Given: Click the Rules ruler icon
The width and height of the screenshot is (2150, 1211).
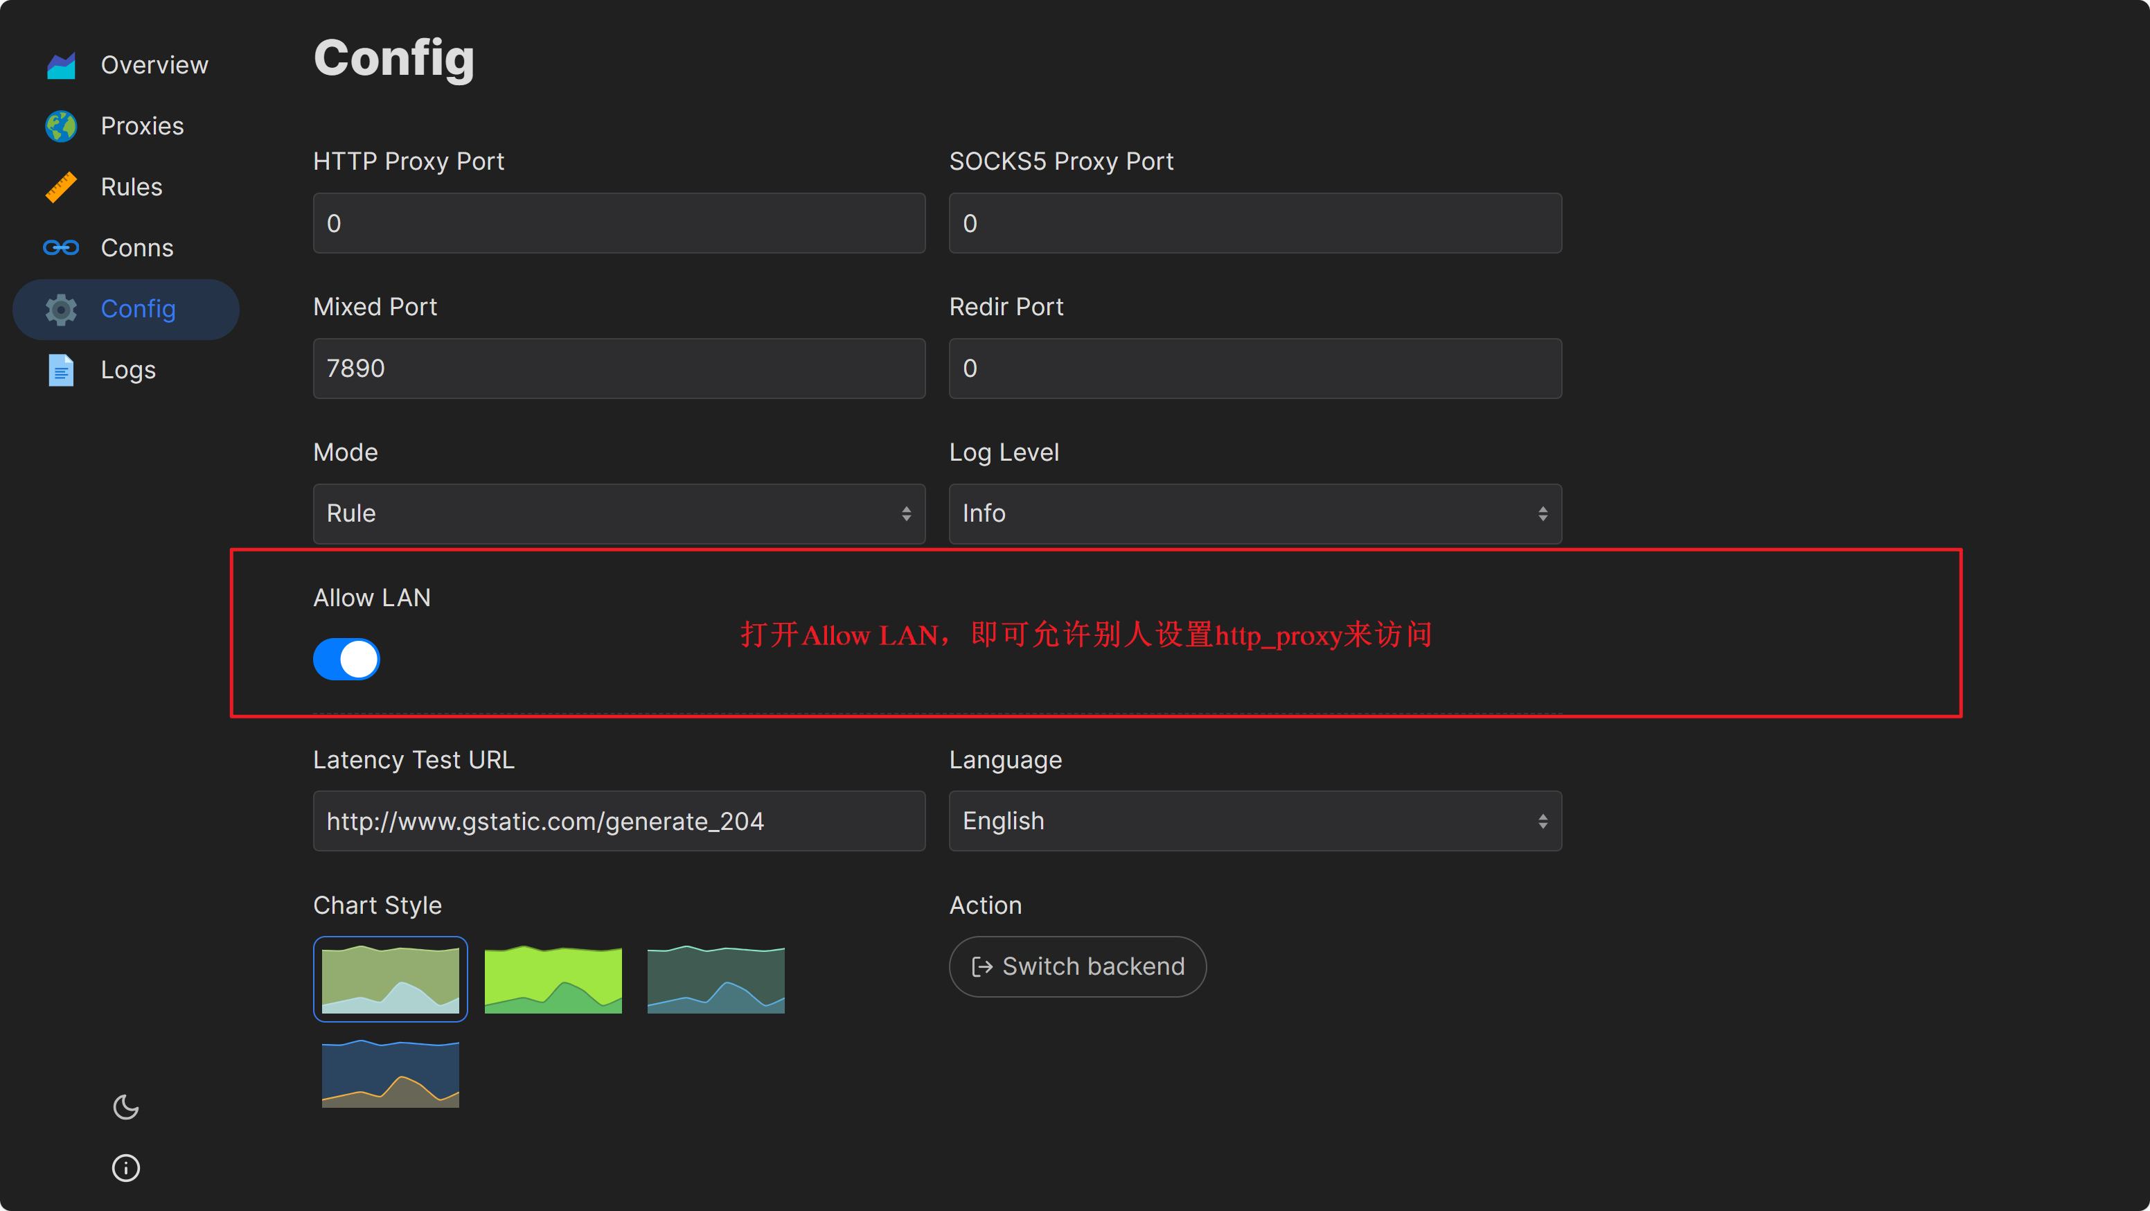Looking at the screenshot, I should pyautogui.click(x=61, y=187).
